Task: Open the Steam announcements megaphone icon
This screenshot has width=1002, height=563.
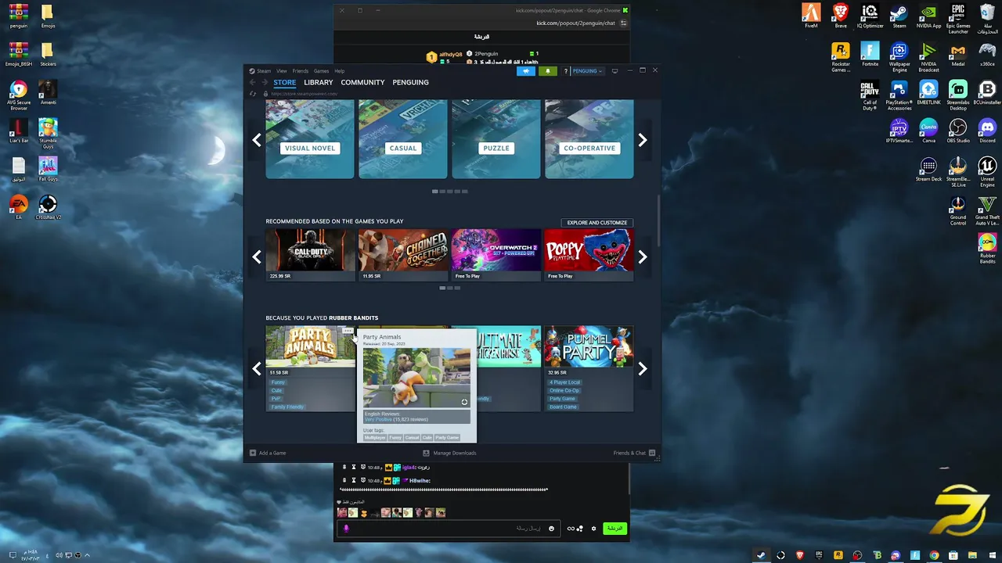Action: coord(526,71)
